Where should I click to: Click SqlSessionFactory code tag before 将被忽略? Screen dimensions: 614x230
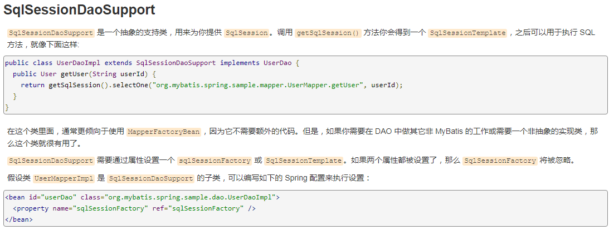(x=500, y=161)
